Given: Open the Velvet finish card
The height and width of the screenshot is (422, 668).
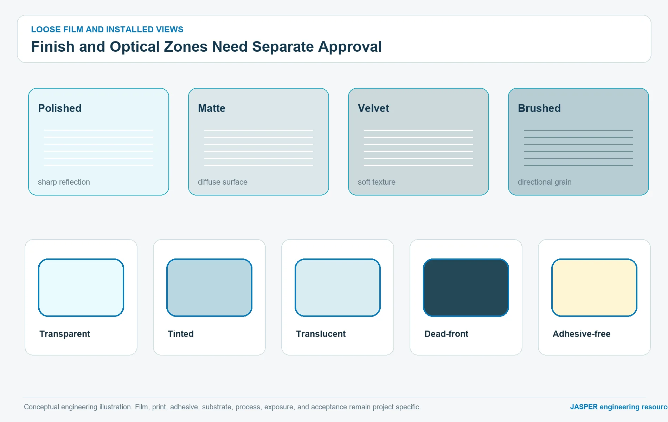Looking at the screenshot, I should (x=418, y=142).
